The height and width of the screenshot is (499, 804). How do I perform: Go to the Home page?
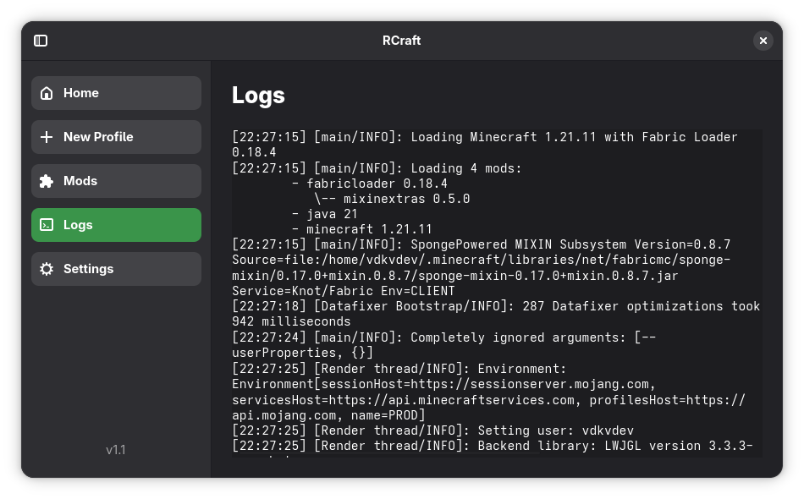(x=117, y=93)
